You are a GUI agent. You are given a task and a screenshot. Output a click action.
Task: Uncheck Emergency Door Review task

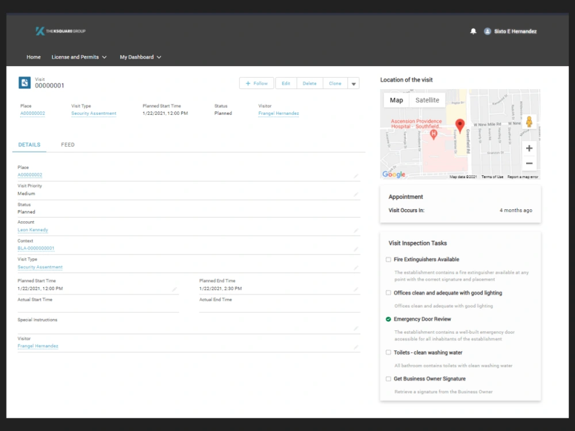coord(388,319)
